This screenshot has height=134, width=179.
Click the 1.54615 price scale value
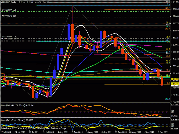tap(175, 59)
